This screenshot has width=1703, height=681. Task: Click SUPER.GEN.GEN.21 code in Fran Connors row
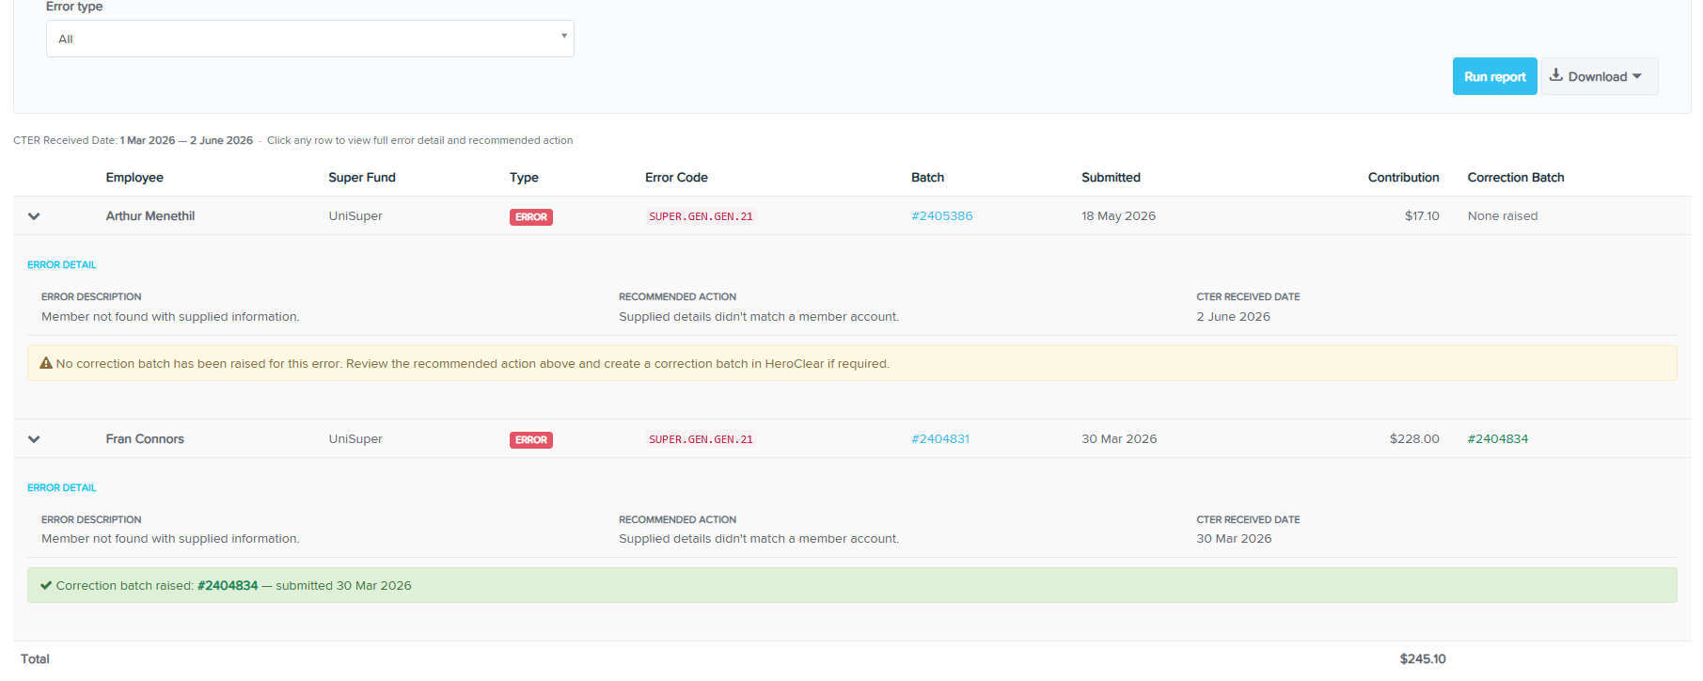pos(701,440)
